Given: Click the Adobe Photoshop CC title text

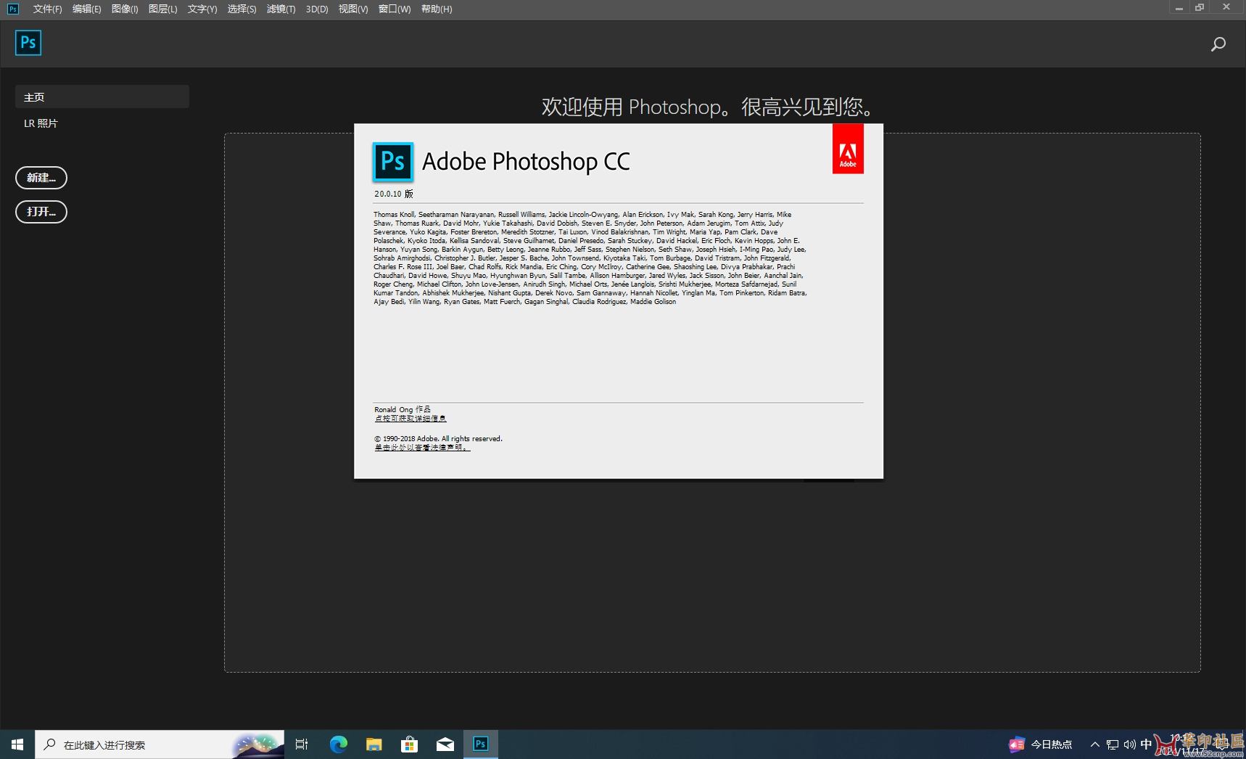Looking at the screenshot, I should [x=526, y=161].
